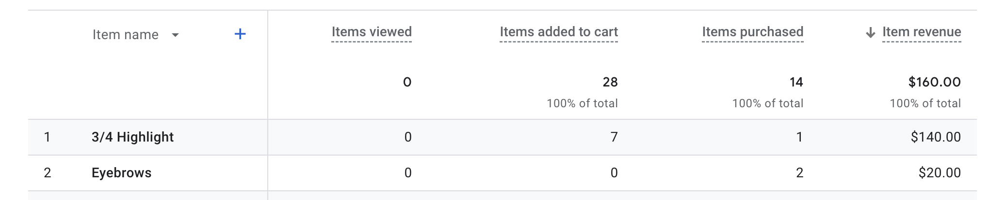The image size is (1006, 200).
Task: Click the 2 items purchased value for Eyebrows
Action: (799, 173)
